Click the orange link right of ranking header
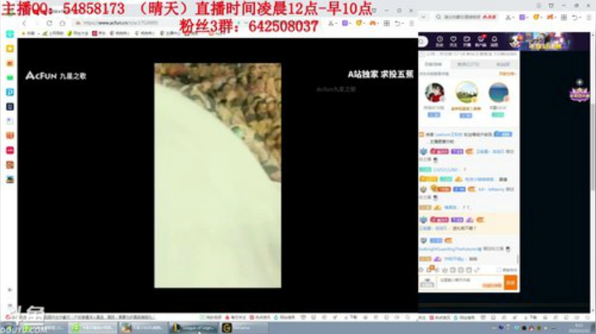The width and height of the screenshot is (596, 334). (507, 74)
